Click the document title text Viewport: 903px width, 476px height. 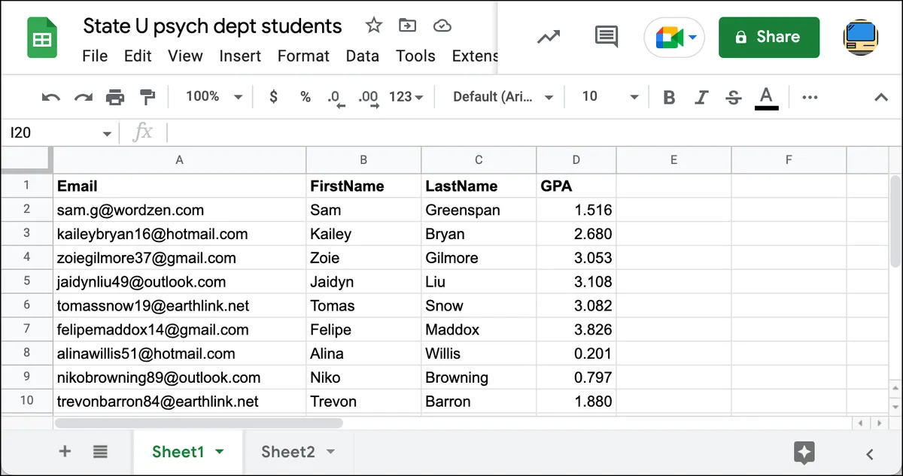point(212,26)
